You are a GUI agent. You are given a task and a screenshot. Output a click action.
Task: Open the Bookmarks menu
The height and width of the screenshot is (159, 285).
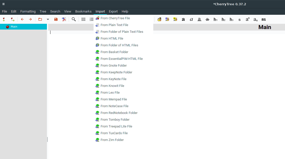[83, 12]
